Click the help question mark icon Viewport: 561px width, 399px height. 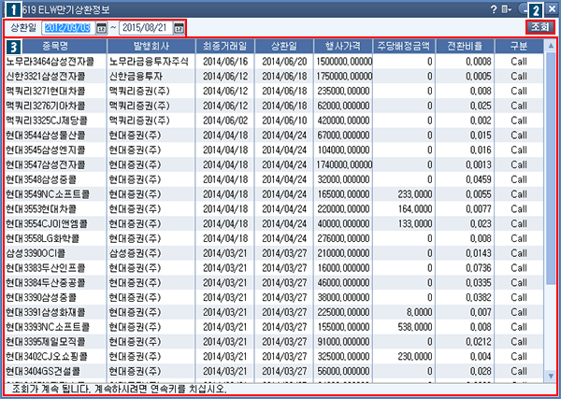click(493, 7)
